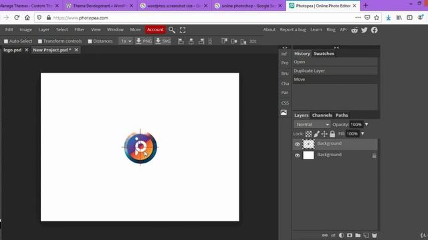This screenshot has height=240, width=428.
Task: Hide the locked white Background layer
Action: (x=297, y=155)
